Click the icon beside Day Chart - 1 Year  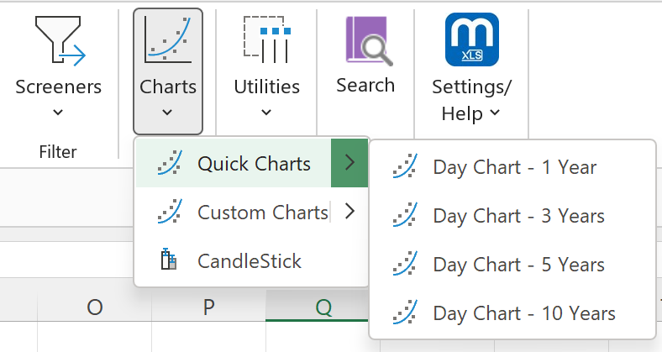pyautogui.click(x=405, y=165)
